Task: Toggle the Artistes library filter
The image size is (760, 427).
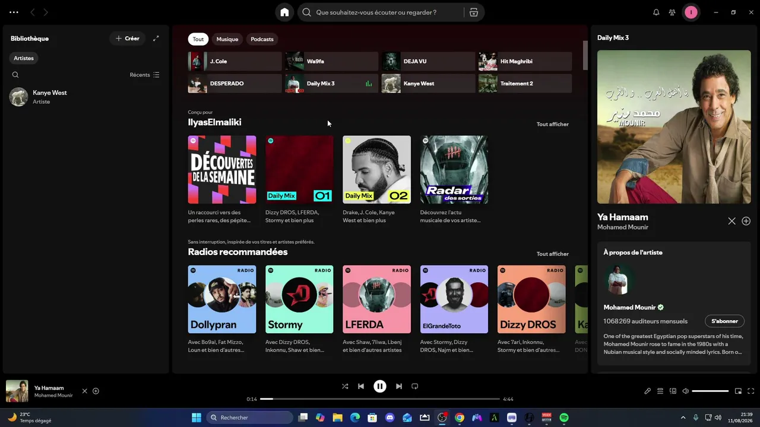Action: pos(24,58)
